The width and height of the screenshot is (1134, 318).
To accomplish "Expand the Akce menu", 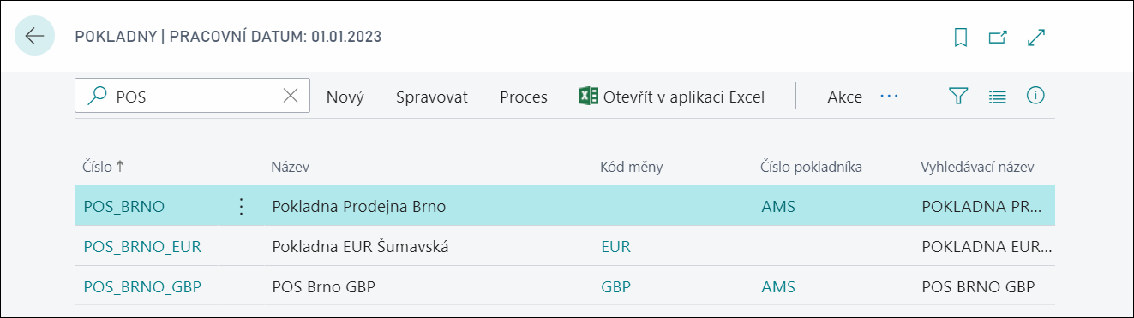I will click(844, 97).
